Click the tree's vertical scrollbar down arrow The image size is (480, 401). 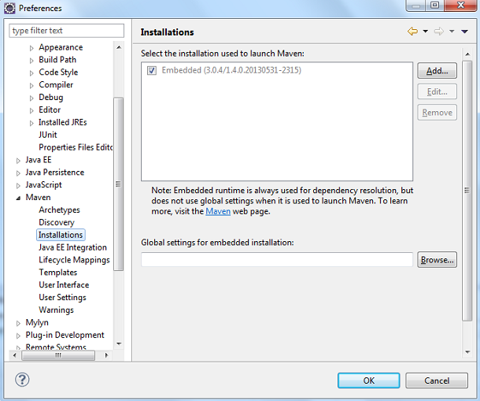coord(119,344)
